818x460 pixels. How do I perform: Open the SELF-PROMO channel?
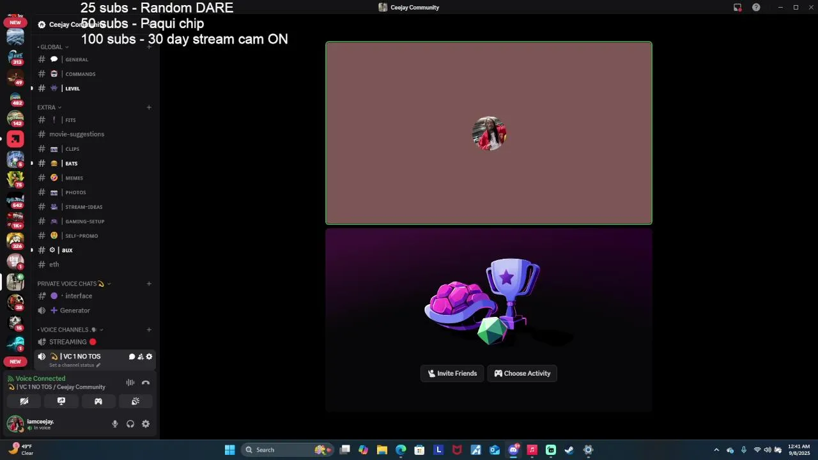point(95,236)
